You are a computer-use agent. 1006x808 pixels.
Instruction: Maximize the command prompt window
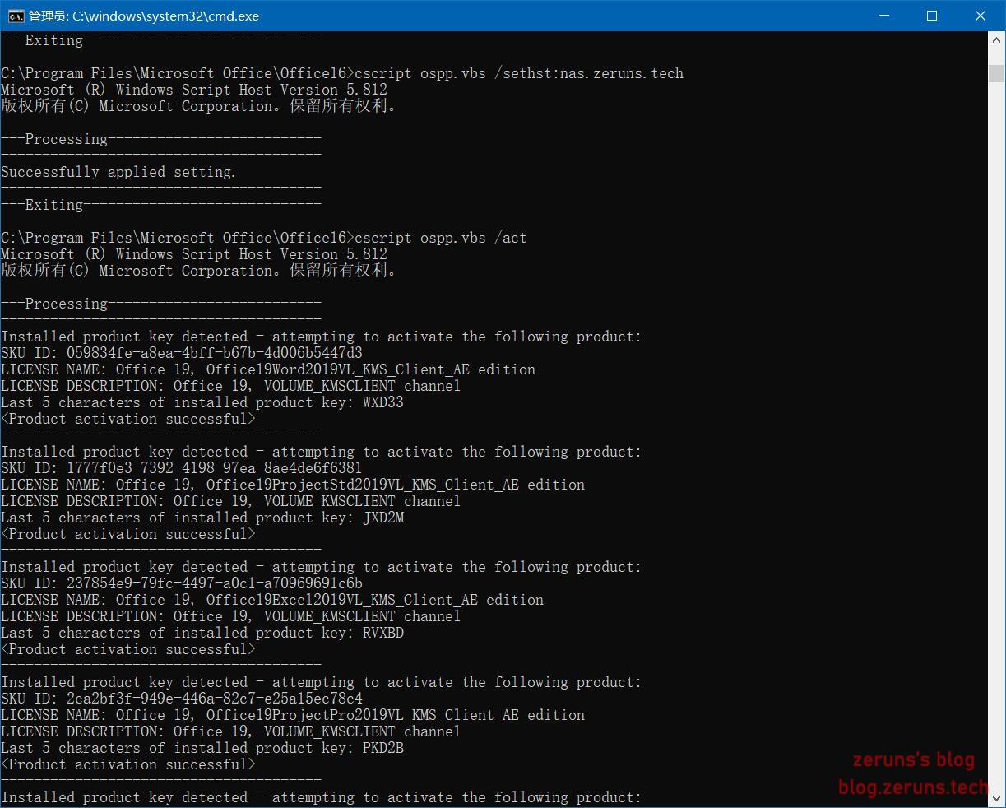(x=932, y=16)
